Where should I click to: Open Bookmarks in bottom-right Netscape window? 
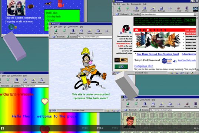click(131, 110)
